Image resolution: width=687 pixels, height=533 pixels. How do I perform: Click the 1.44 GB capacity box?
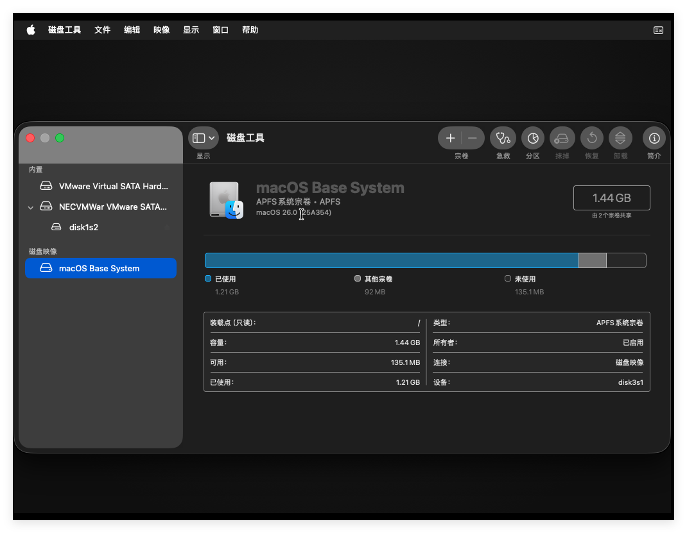click(612, 198)
